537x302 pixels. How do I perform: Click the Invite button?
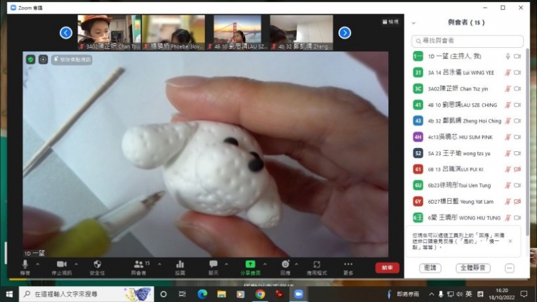pos(430,267)
